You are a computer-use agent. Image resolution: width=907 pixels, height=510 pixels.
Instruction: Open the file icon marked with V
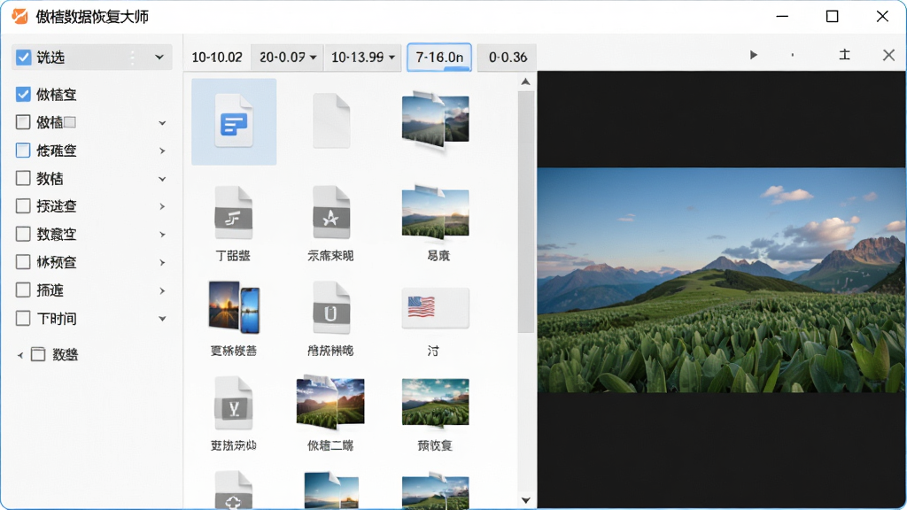click(234, 403)
